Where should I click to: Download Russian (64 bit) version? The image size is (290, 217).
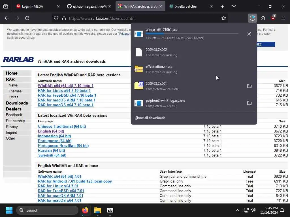point(52,151)
